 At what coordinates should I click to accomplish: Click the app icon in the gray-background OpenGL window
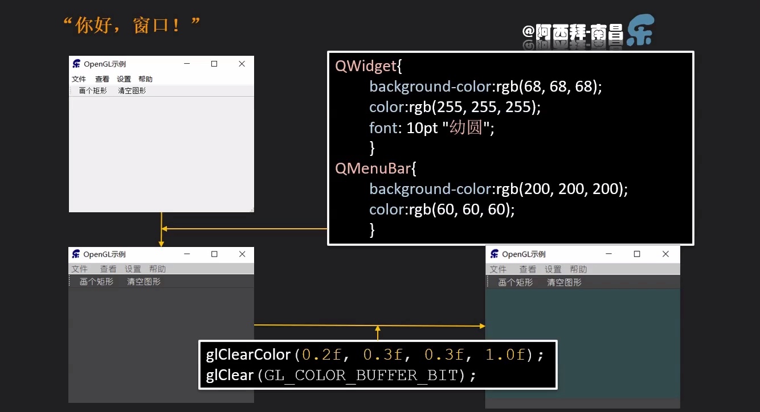click(76, 254)
